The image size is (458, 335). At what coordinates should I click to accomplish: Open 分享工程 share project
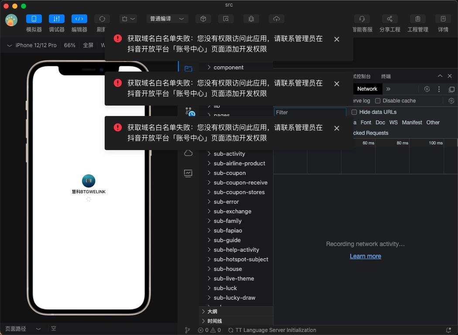point(390,19)
